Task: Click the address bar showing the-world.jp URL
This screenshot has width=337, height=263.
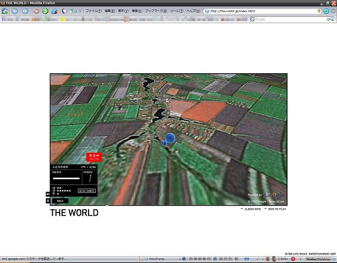Action: click(262, 11)
